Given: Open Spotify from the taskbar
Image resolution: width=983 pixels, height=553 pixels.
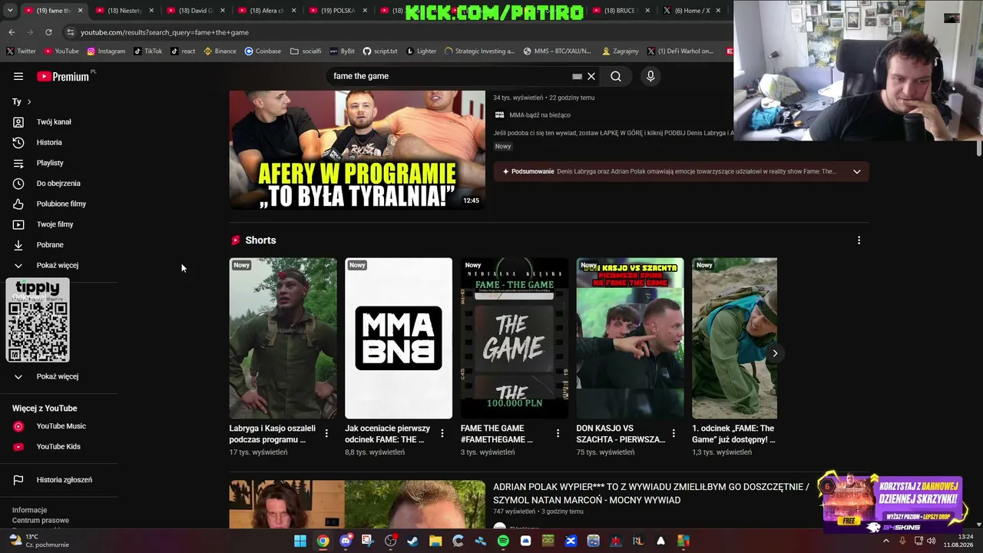Looking at the screenshot, I should tap(503, 541).
